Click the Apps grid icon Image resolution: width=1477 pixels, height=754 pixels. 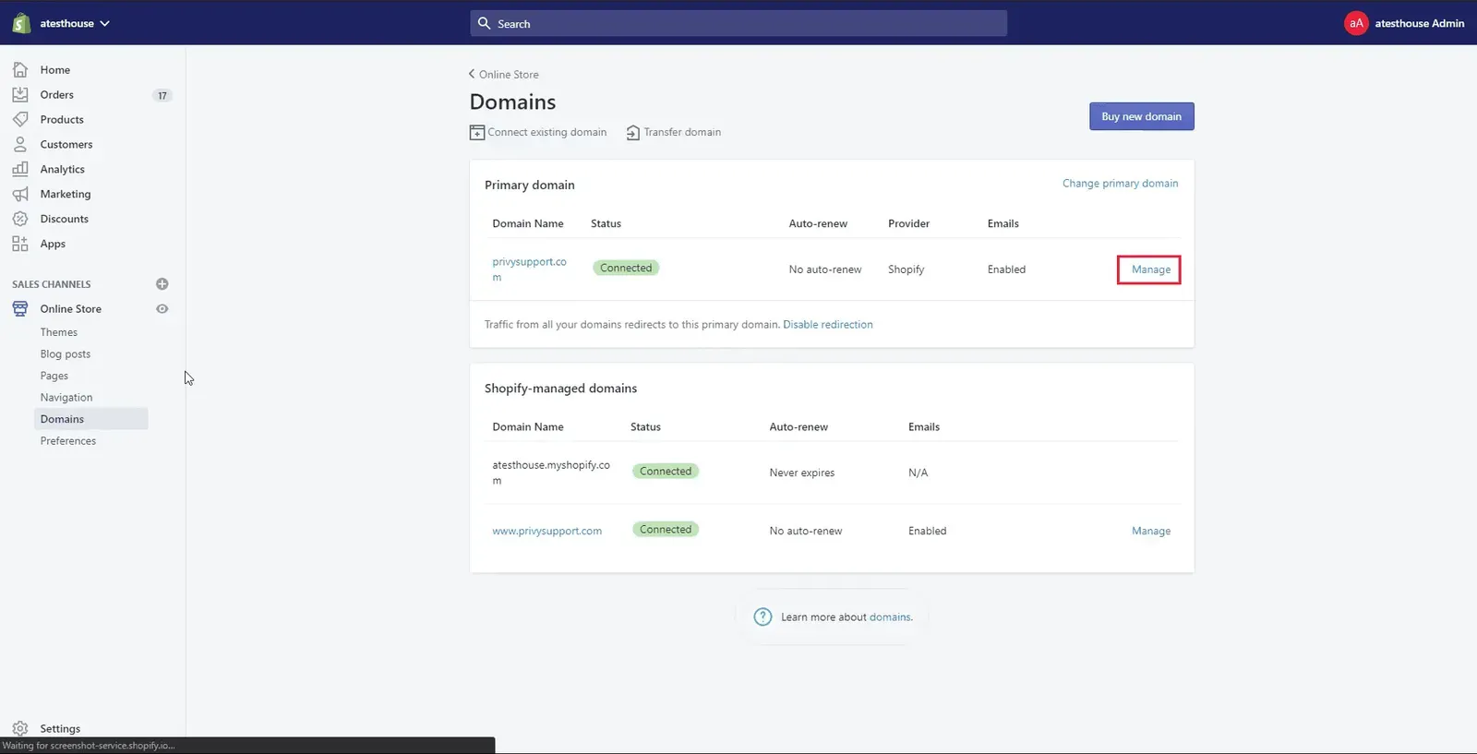coord(20,245)
